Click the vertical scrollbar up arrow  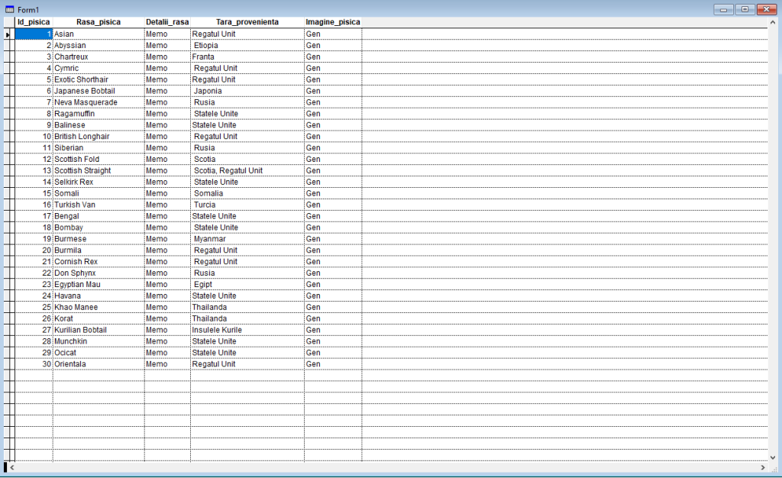click(x=773, y=22)
